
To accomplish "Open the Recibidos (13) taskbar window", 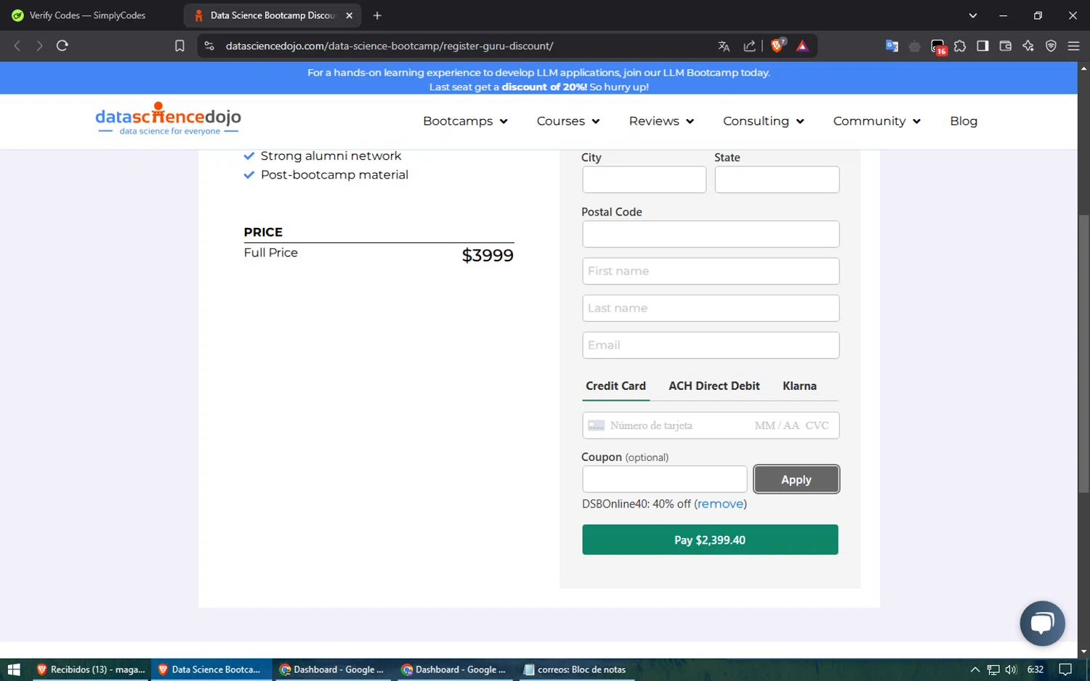I will [91, 669].
